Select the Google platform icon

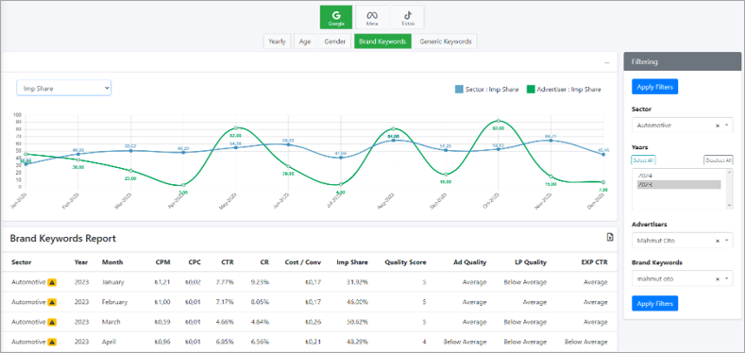click(x=336, y=17)
